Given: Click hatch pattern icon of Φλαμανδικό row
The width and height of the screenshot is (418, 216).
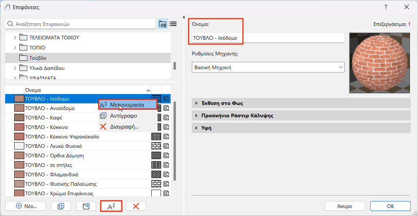Looking at the screenshot, I should click(x=156, y=174).
